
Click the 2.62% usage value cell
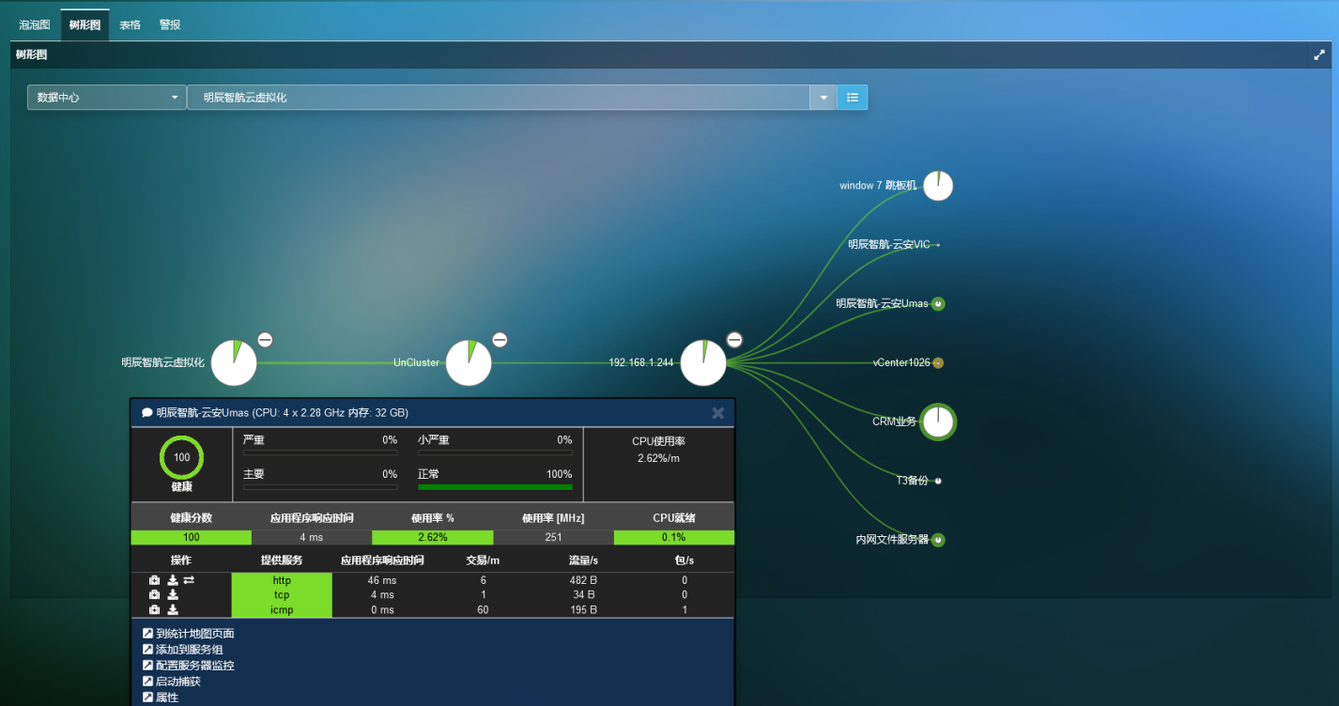click(433, 538)
